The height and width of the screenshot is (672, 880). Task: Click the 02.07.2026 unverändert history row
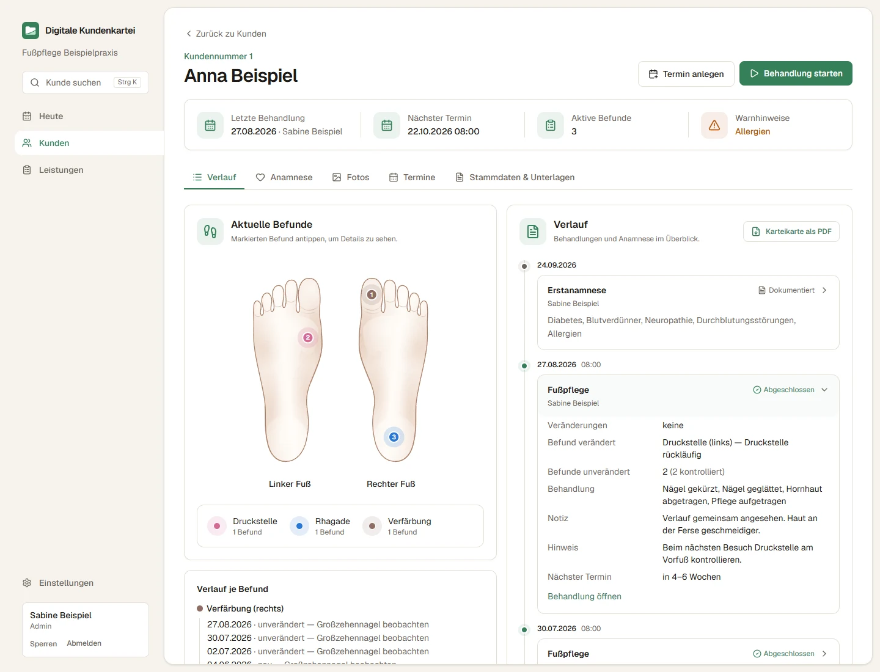coord(318,651)
